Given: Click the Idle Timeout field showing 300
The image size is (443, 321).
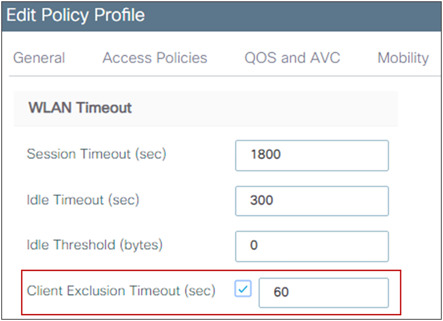Looking at the screenshot, I should (312, 201).
